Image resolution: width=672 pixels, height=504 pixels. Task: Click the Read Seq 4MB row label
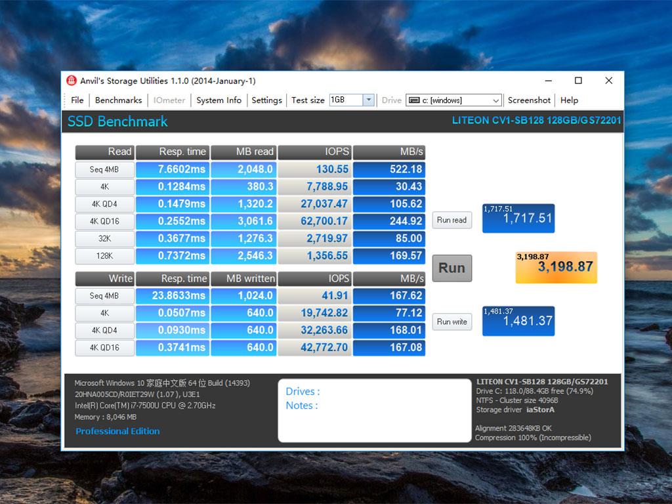click(104, 170)
